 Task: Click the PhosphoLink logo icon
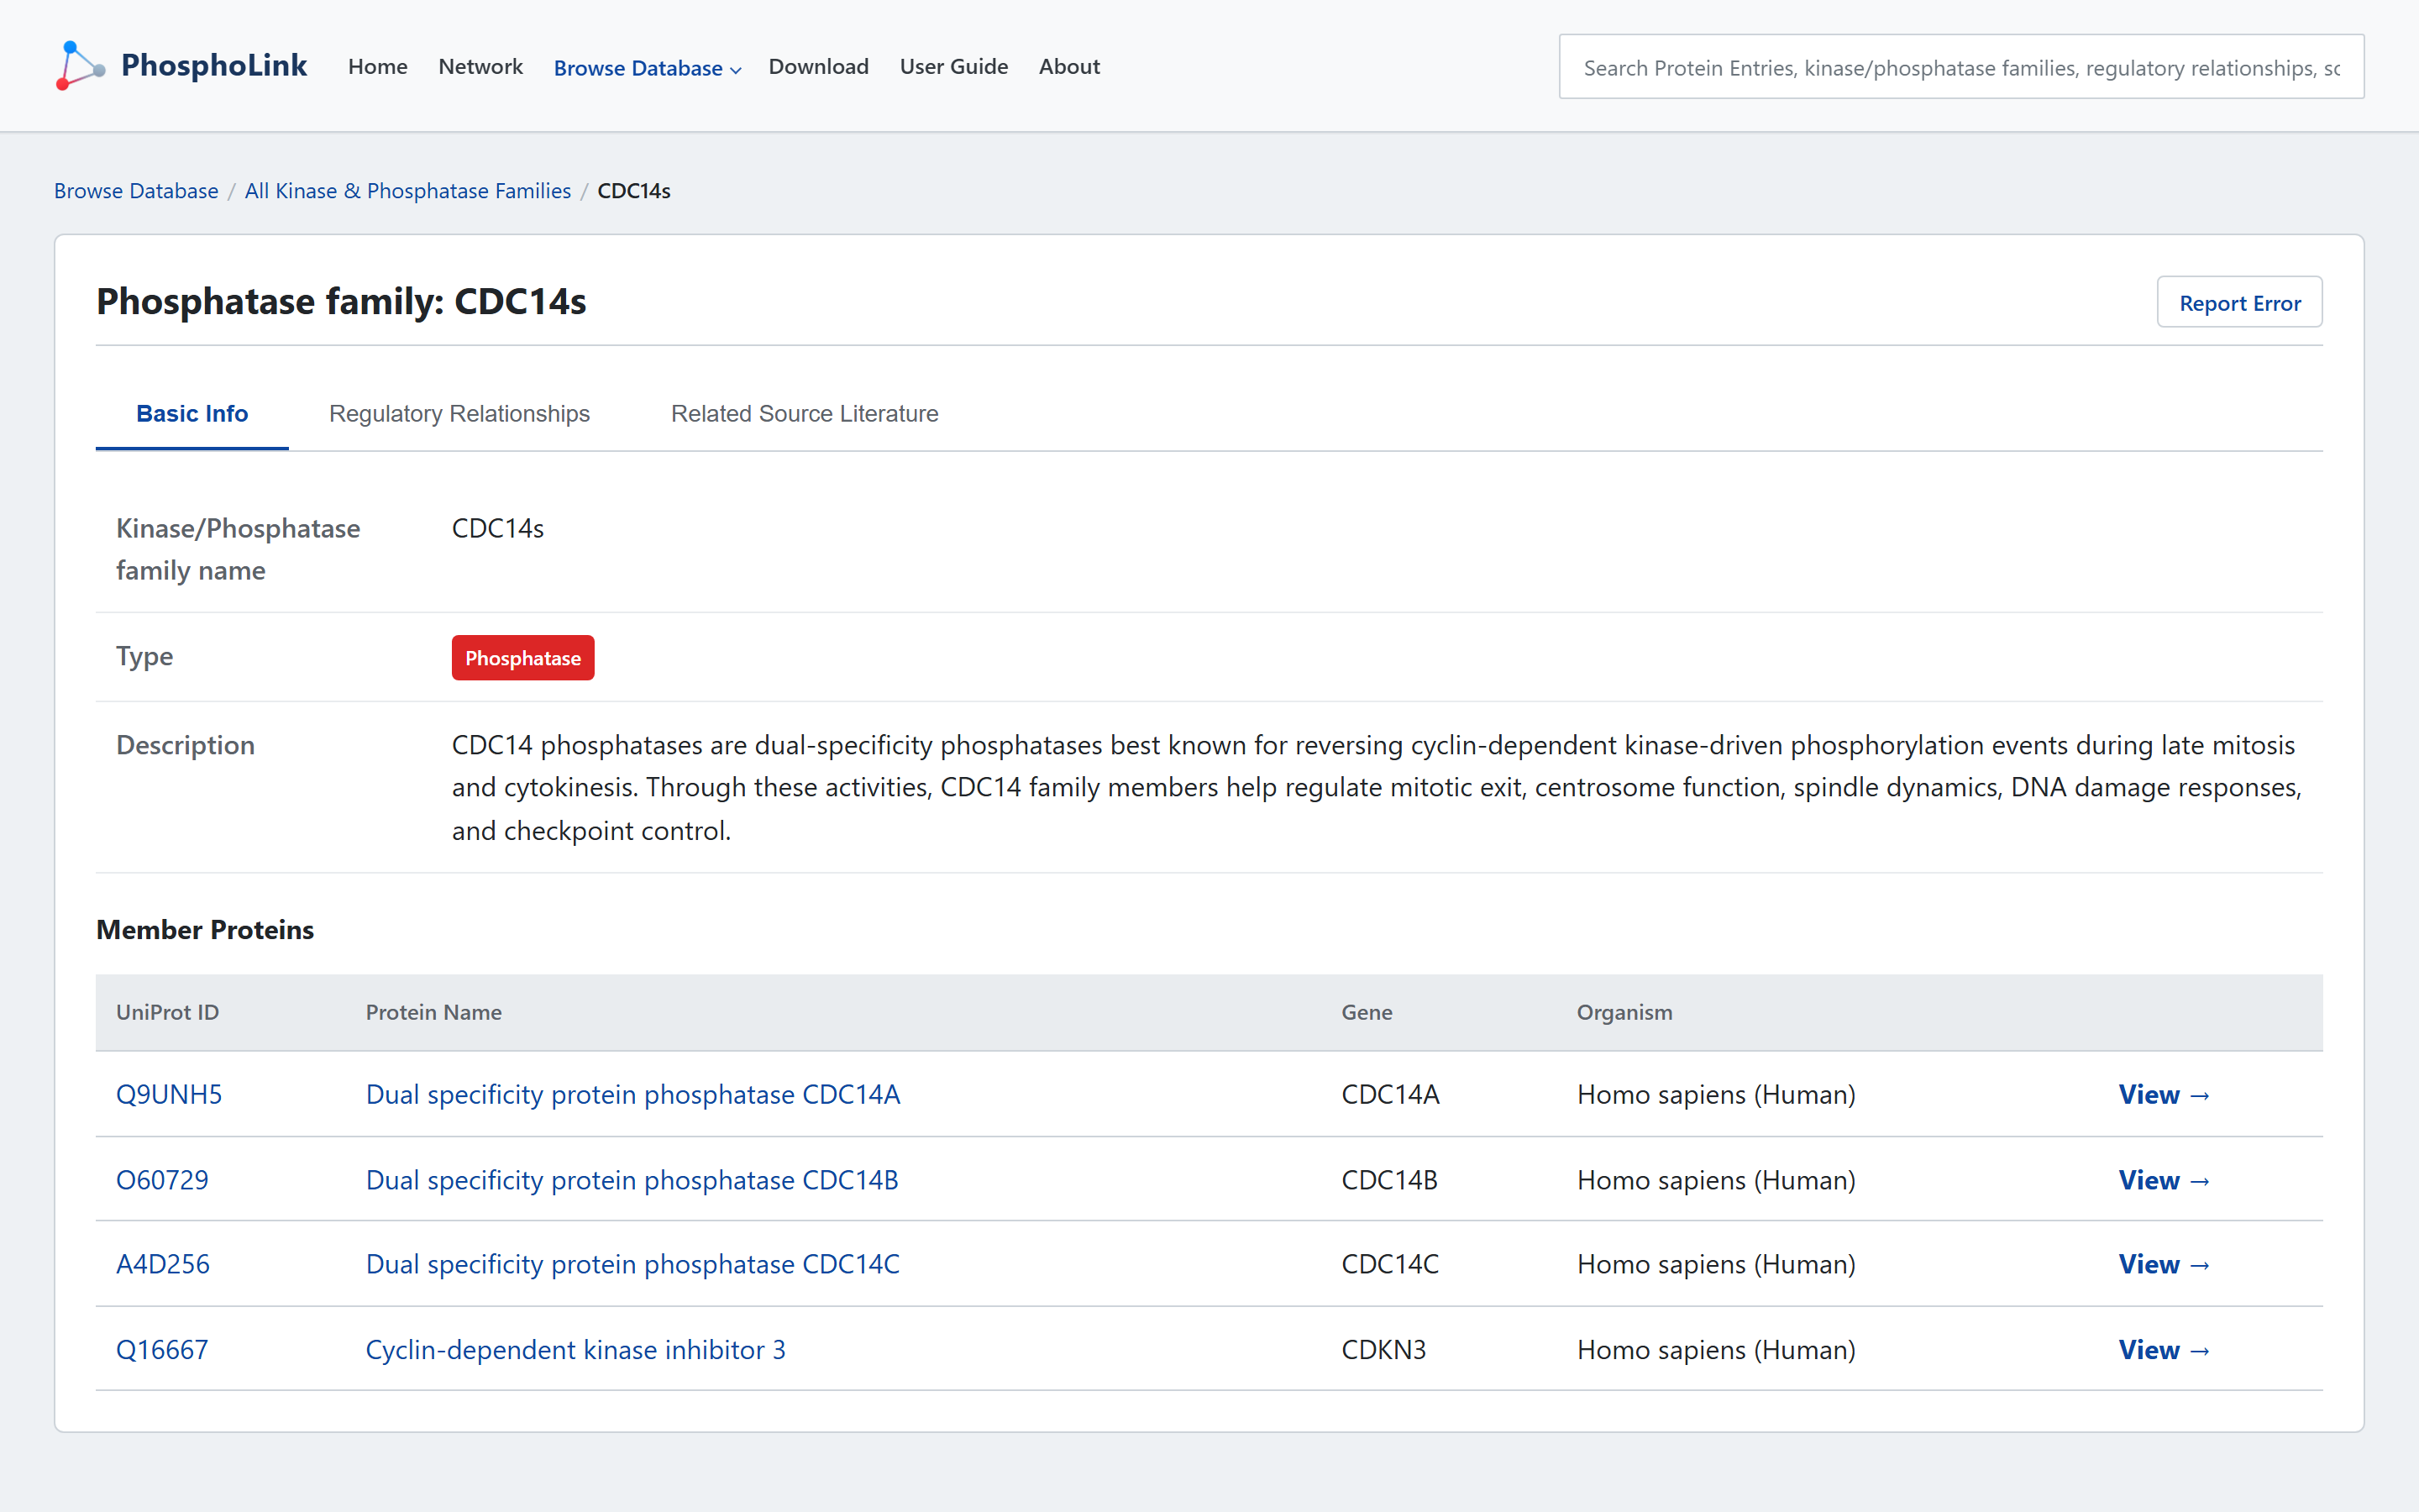pyautogui.click(x=80, y=66)
